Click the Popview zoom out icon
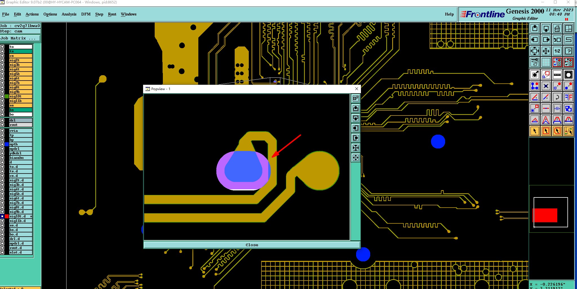The width and height of the screenshot is (577, 289). pos(356,158)
